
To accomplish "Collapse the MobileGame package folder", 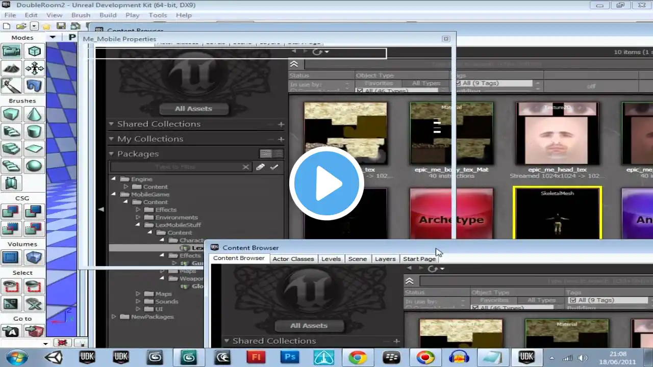I will click(113, 194).
